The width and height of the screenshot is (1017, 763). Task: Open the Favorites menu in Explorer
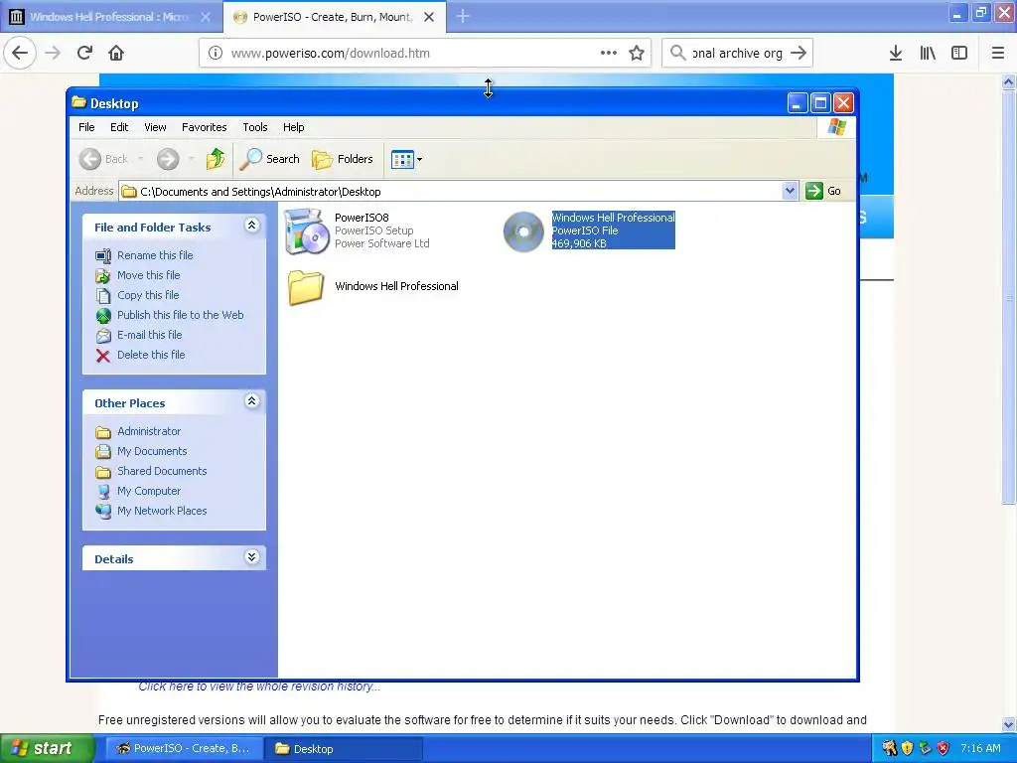tap(204, 127)
